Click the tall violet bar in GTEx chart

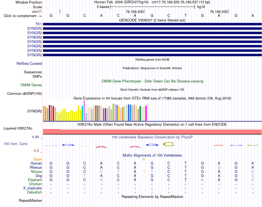[84, 111]
